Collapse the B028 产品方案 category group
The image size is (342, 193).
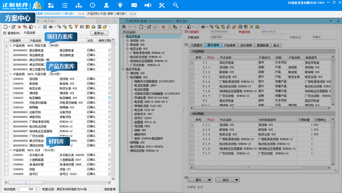(10, 74)
